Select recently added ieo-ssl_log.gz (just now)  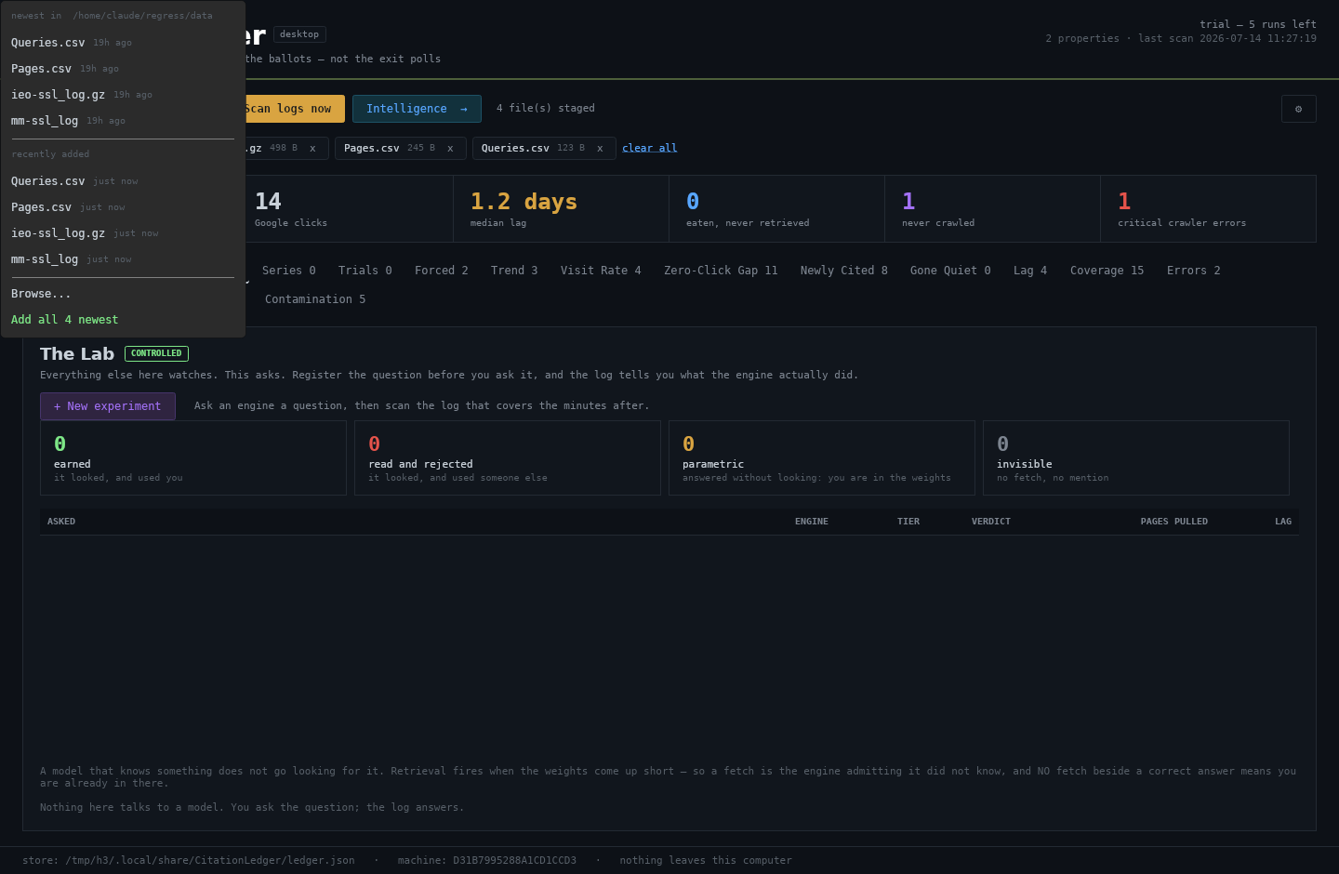123,233
